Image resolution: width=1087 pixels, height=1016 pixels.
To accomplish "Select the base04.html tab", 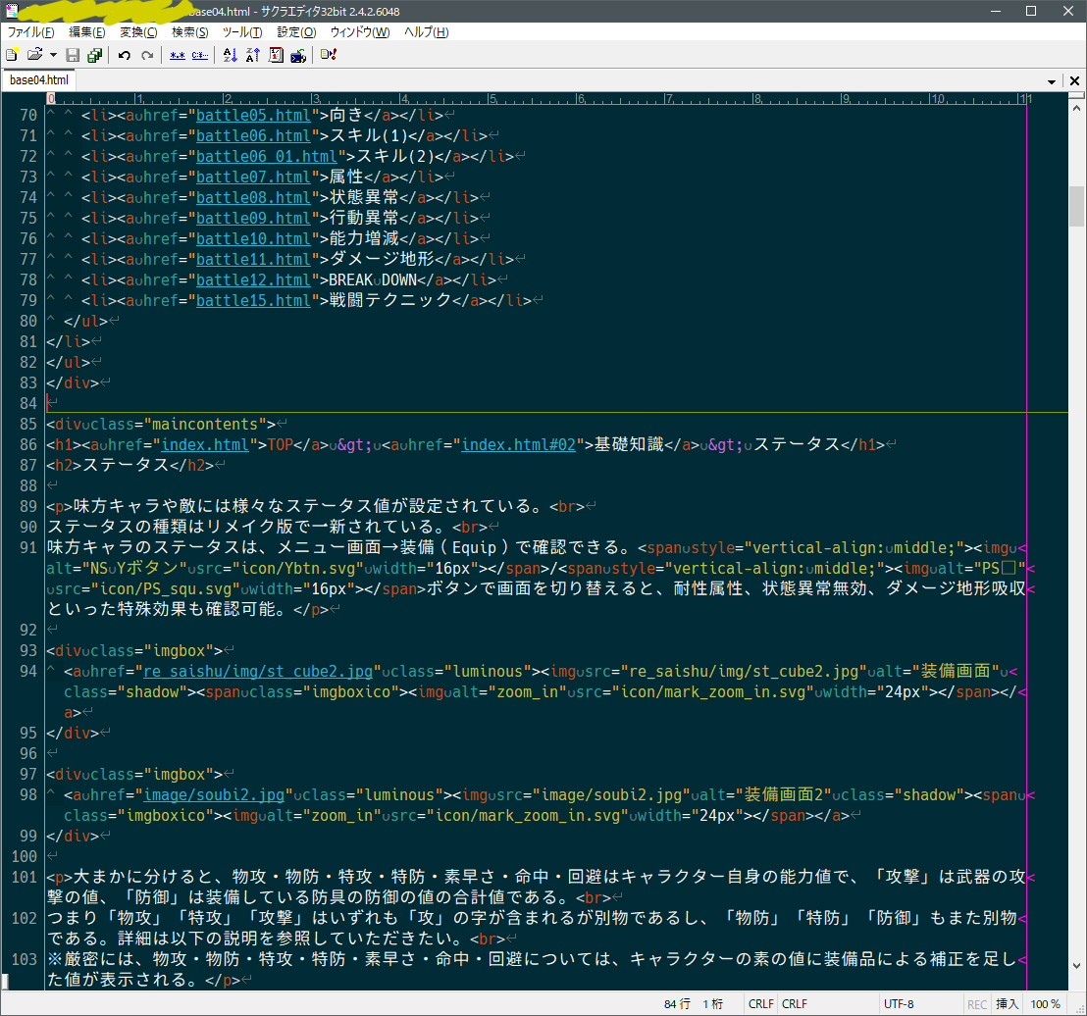I will (39, 80).
